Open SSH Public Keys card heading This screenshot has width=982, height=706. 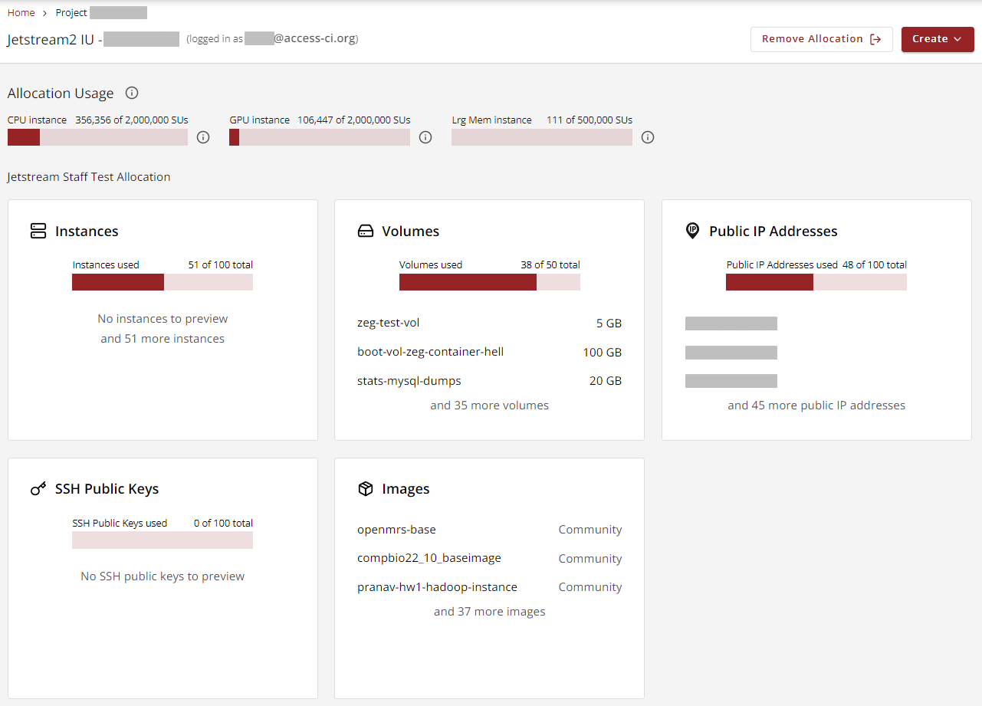[x=107, y=489]
